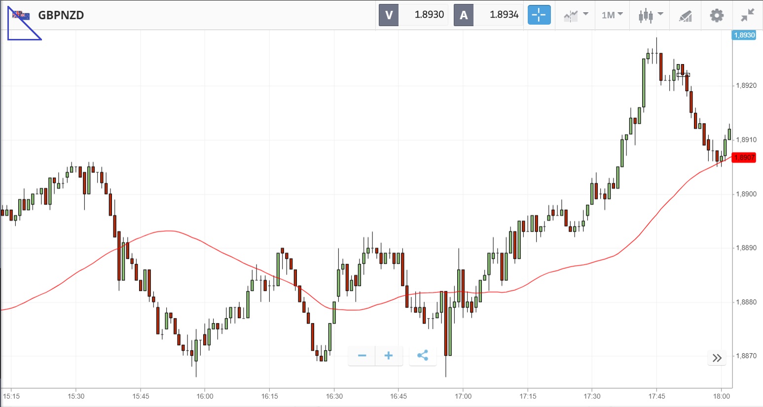Click the 17:00 time axis marker
The height and width of the screenshot is (407, 763).
463,396
